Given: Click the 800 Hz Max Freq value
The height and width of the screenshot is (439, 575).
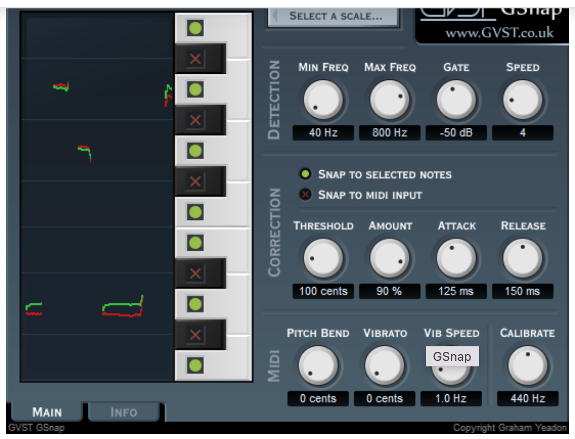Looking at the screenshot, I should point(389,132).
